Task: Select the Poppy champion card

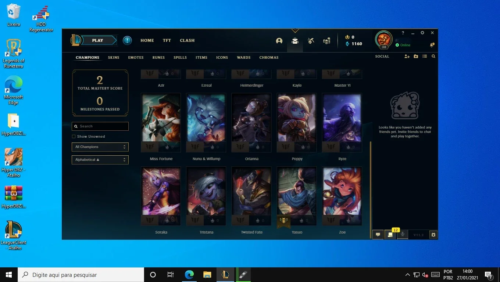Action: (297, 123)
